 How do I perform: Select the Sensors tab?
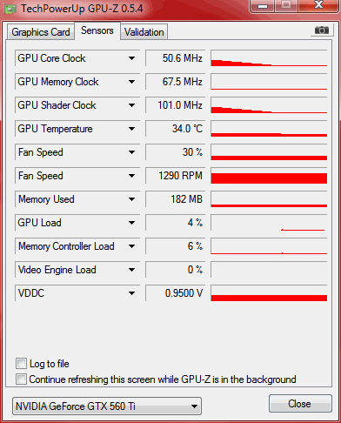[97, 30]
